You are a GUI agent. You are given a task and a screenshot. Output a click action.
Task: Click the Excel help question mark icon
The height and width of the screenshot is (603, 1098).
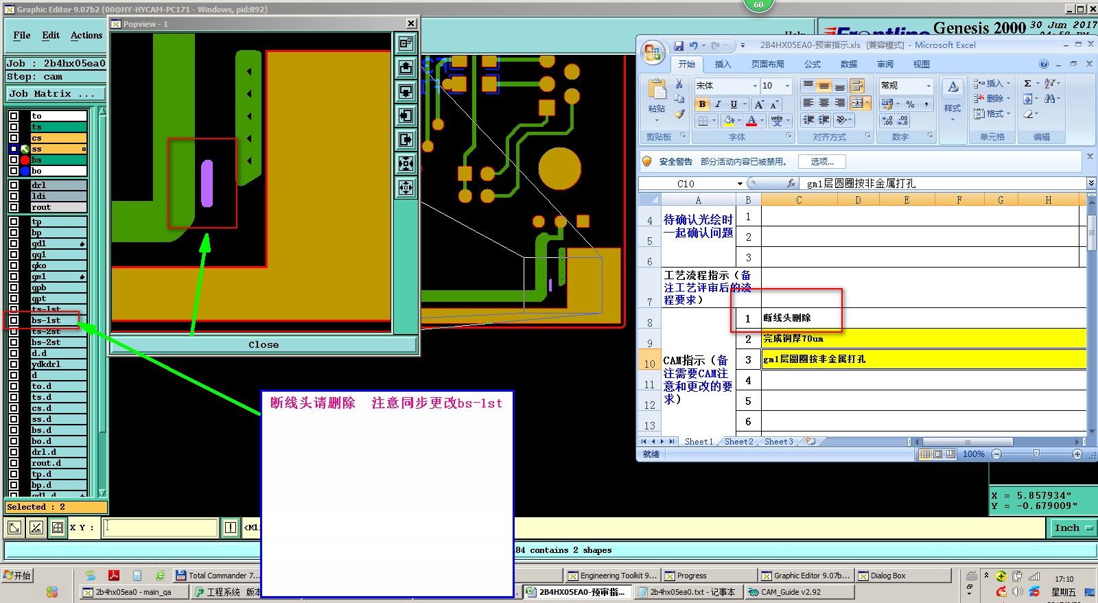pos(1044,64)
